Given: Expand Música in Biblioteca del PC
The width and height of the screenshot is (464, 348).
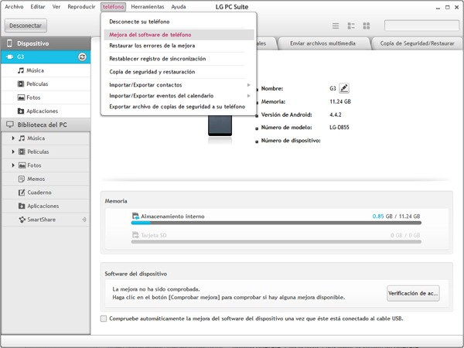Looking at the screenshot, I should [13, 138].
